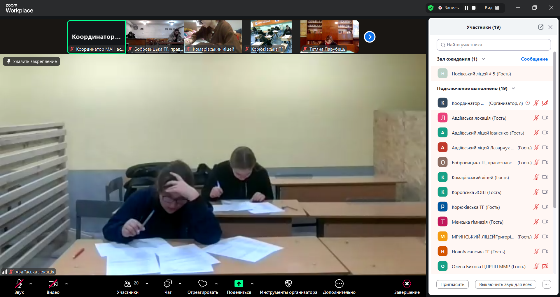Collapse the Подключение выполнено list
Screen dimensions: 560x297
point(513,89)
